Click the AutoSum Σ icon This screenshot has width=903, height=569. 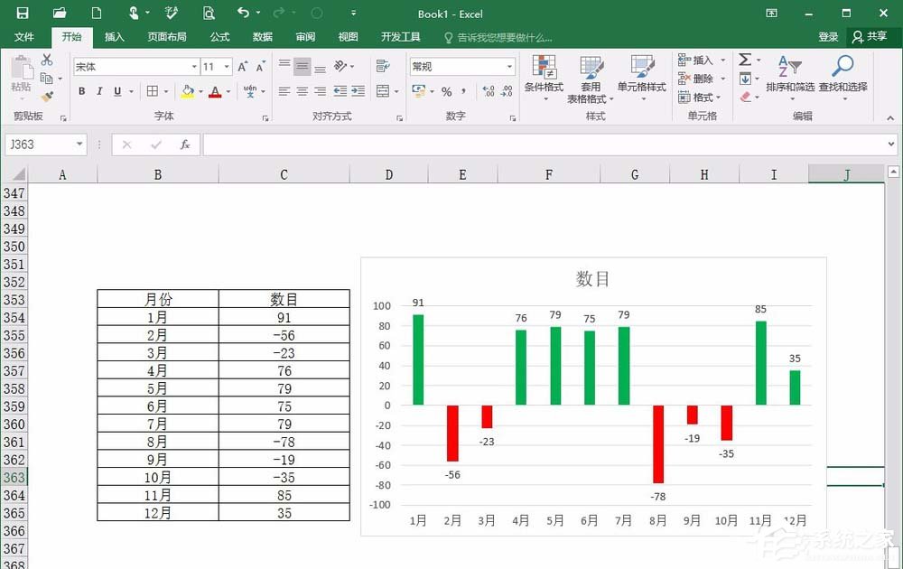(x=743, y=60)
